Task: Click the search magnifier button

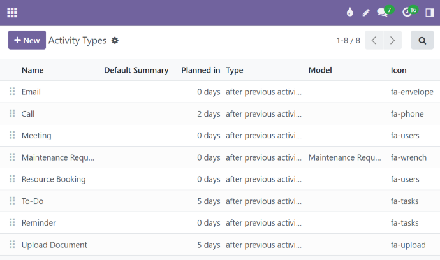Action: 422,40
